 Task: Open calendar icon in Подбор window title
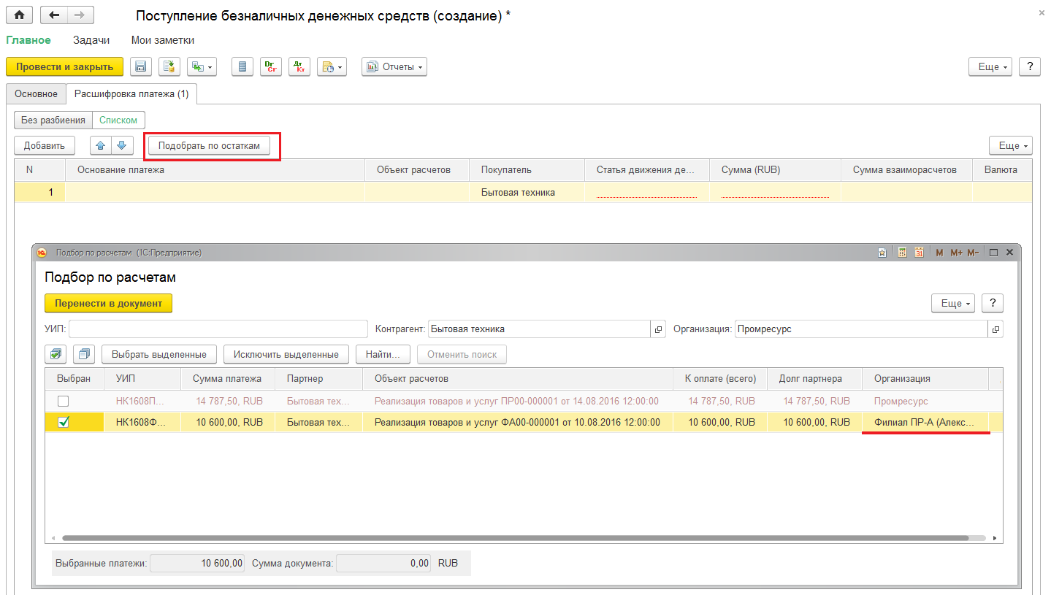920,253
